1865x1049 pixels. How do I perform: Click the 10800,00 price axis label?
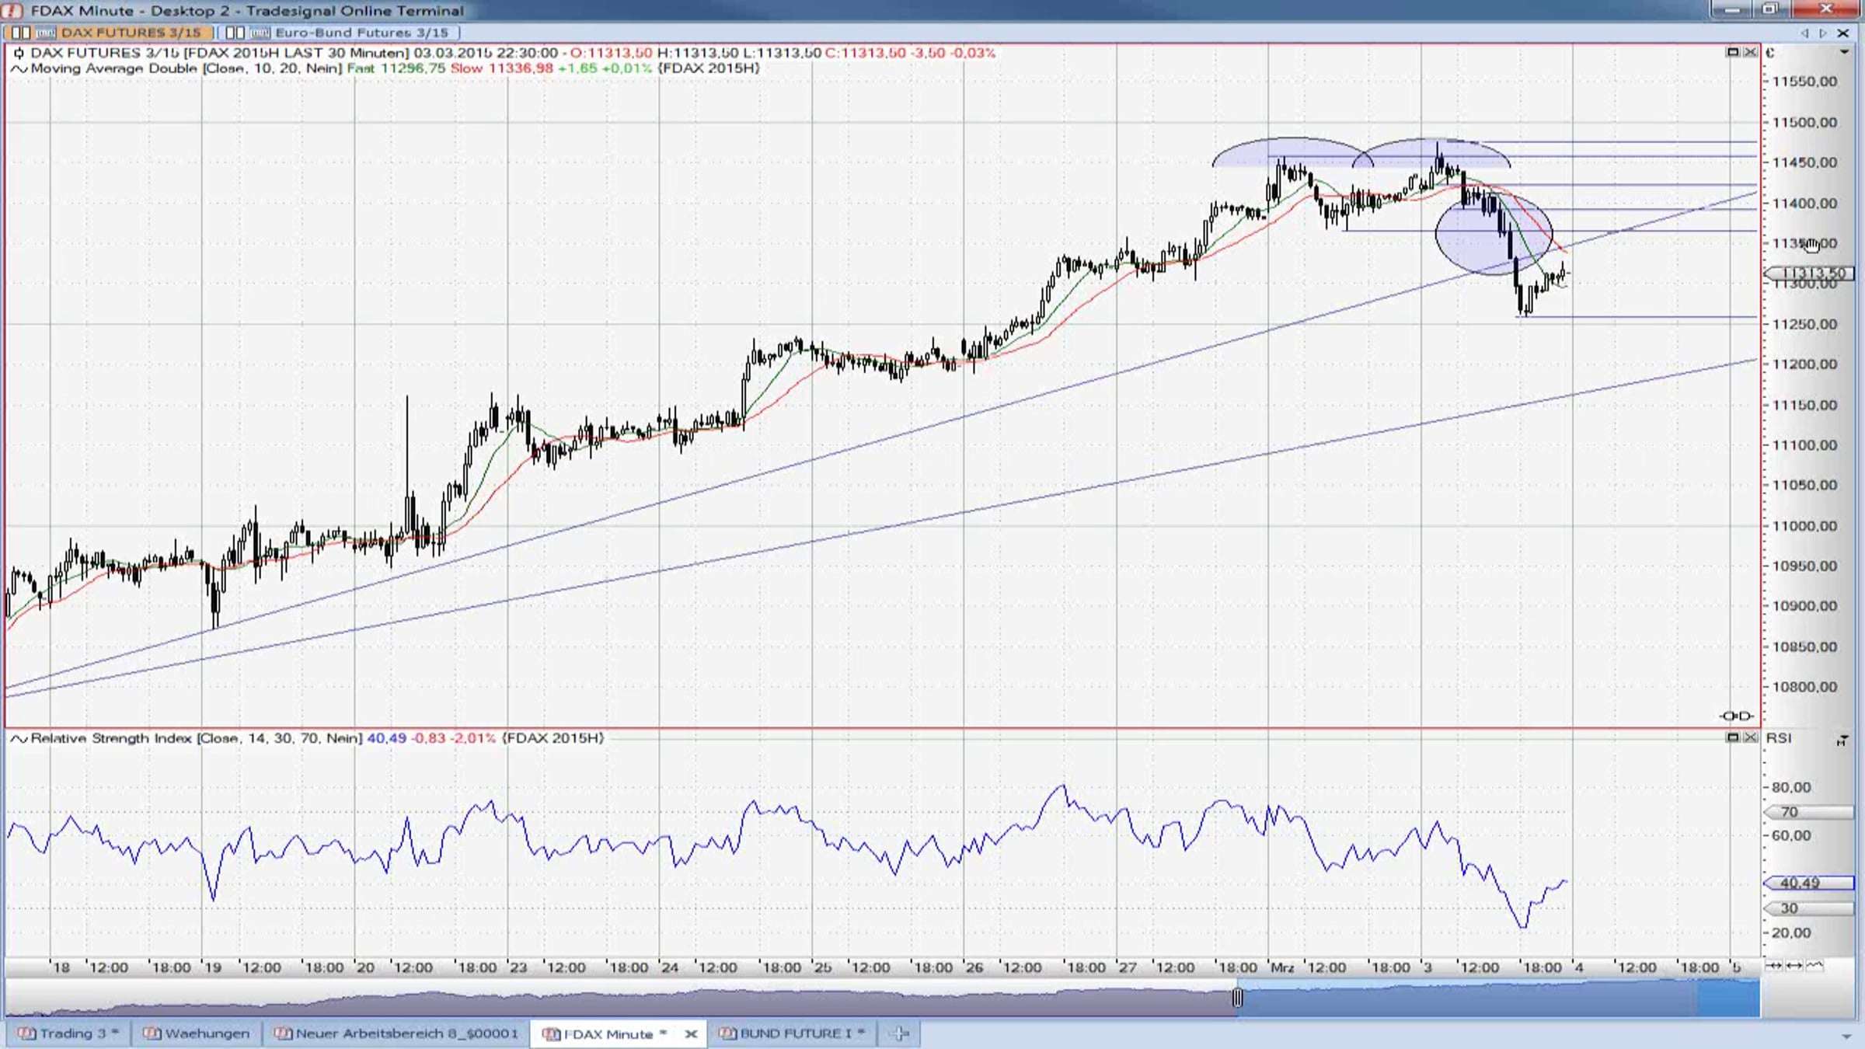point(1804,687)
